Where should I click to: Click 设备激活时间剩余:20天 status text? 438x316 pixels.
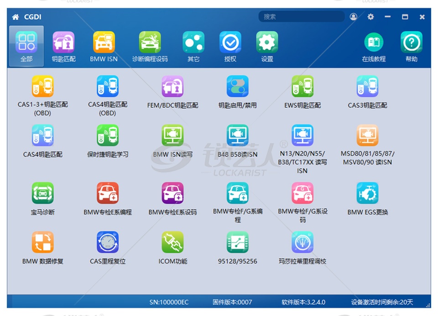click(382, 302)
